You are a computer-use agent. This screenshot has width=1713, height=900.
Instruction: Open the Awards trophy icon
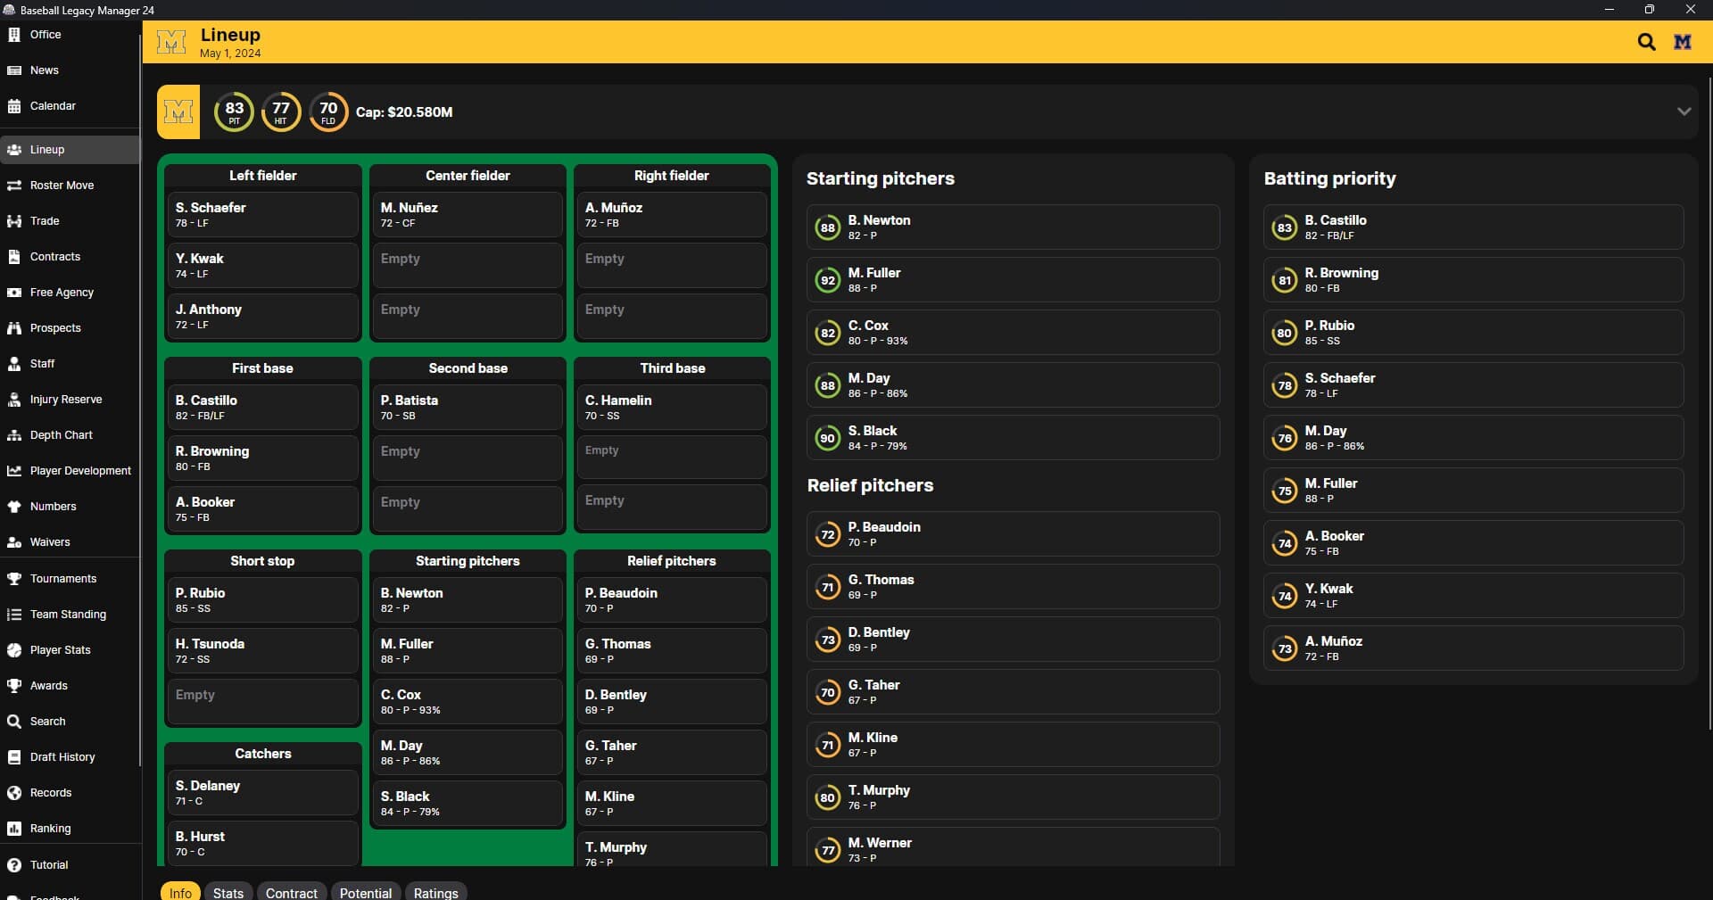coord(14,686)
